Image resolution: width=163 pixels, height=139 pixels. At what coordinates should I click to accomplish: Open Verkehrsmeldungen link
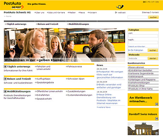click(139, 83)
